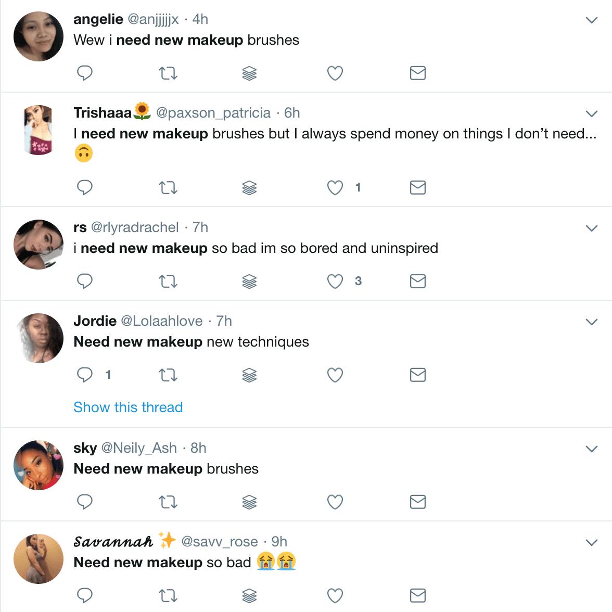612x612 pixels.
Task: Retweet sky's Need new makeup brushes tweet
Action: coord(168,502)
